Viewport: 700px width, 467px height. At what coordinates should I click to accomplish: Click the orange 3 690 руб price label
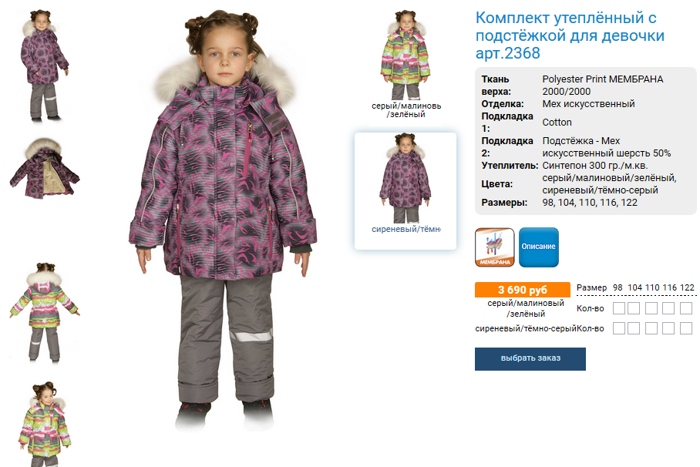[x=523, y=290]
